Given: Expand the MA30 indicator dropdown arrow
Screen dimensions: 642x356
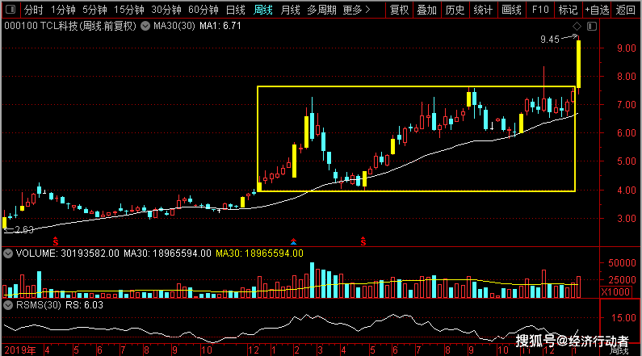Looking at the screenshot, I should point(145,26).
